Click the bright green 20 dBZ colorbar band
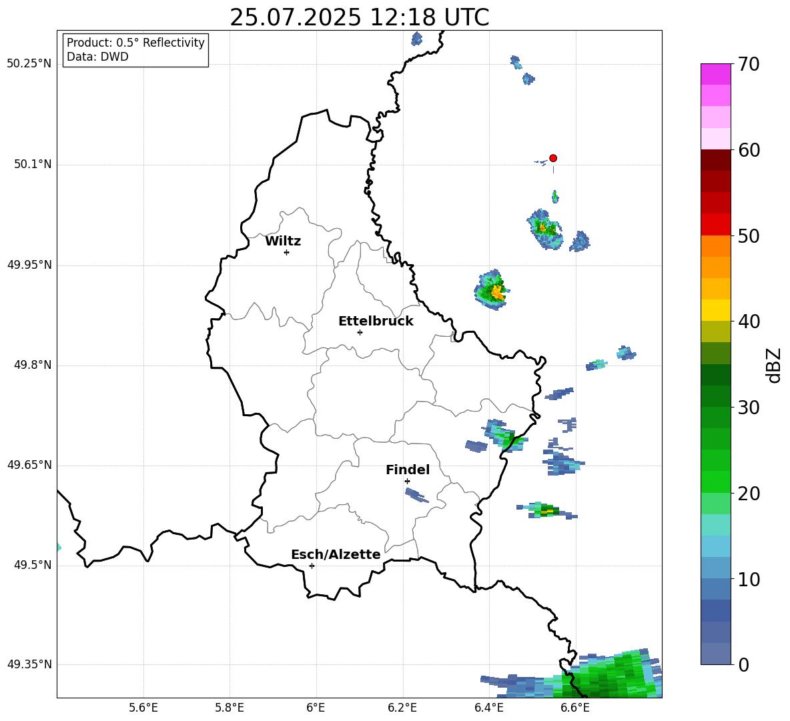 (715, 482)
